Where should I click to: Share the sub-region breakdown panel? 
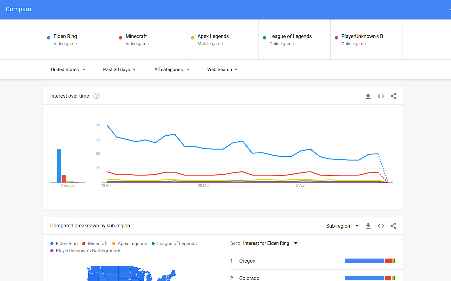pyautogui.click(x=393, y=226)
